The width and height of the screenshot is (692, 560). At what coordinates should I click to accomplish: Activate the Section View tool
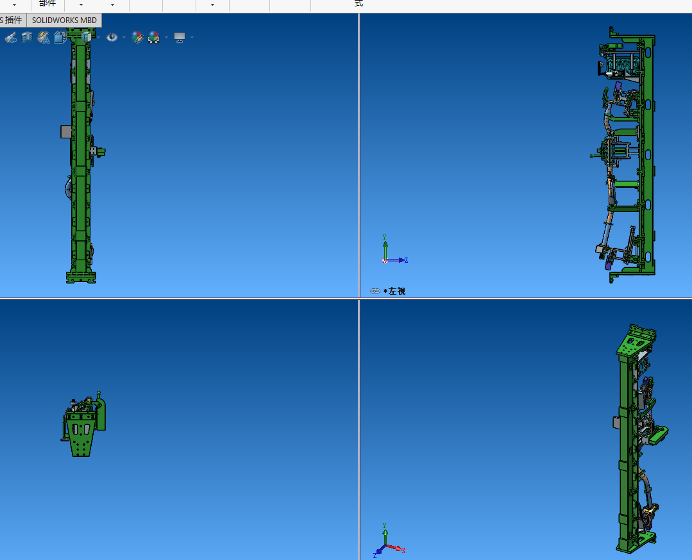pos(27,38)
